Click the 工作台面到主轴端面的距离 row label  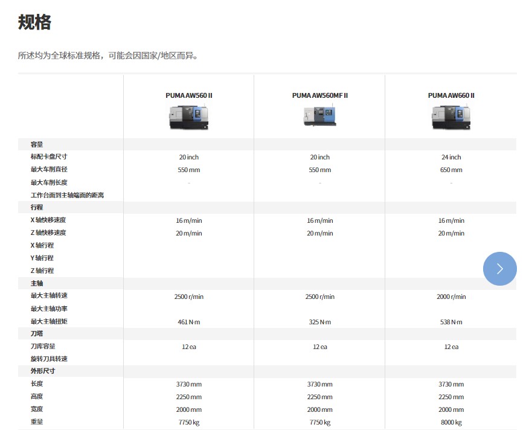pos(67,196)
